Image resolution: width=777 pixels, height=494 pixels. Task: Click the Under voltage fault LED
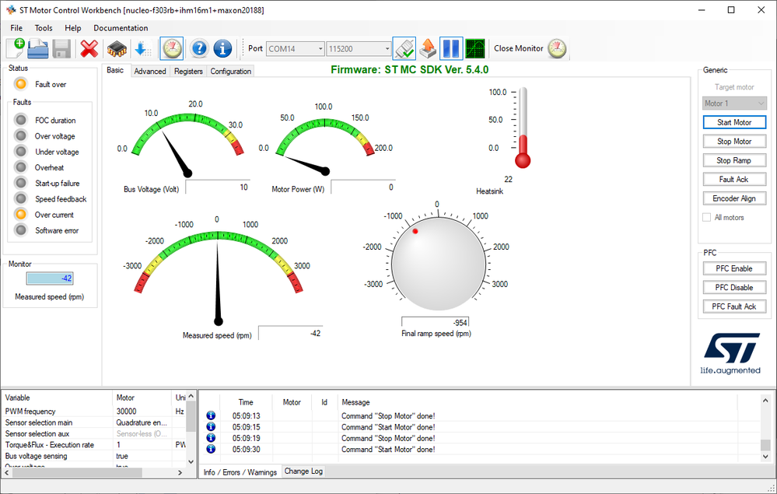point(21,152)
